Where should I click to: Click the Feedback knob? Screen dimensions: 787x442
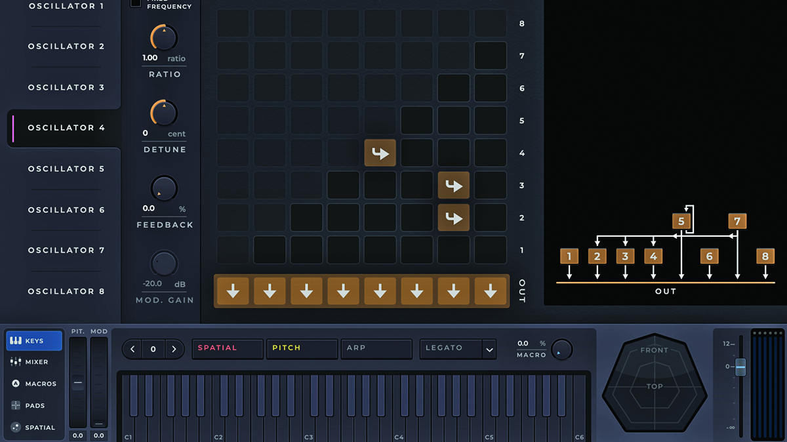[164, 189]
